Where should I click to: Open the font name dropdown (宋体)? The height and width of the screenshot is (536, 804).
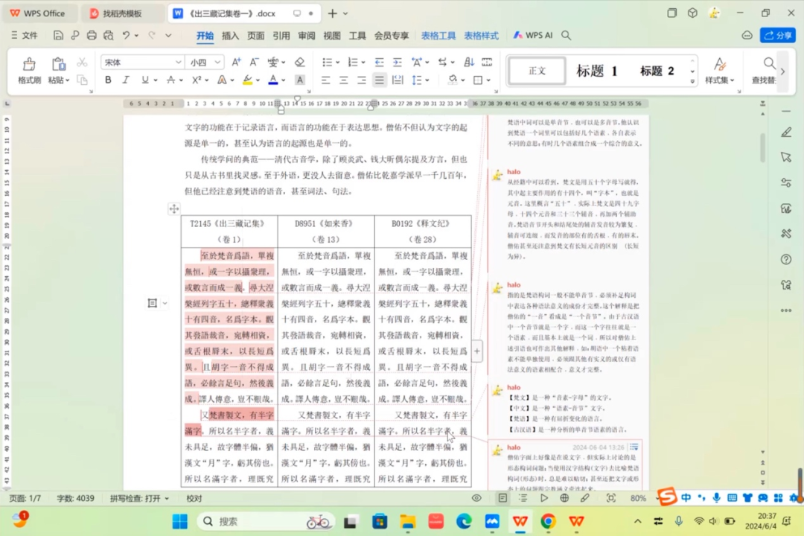[x=178, y=63]
